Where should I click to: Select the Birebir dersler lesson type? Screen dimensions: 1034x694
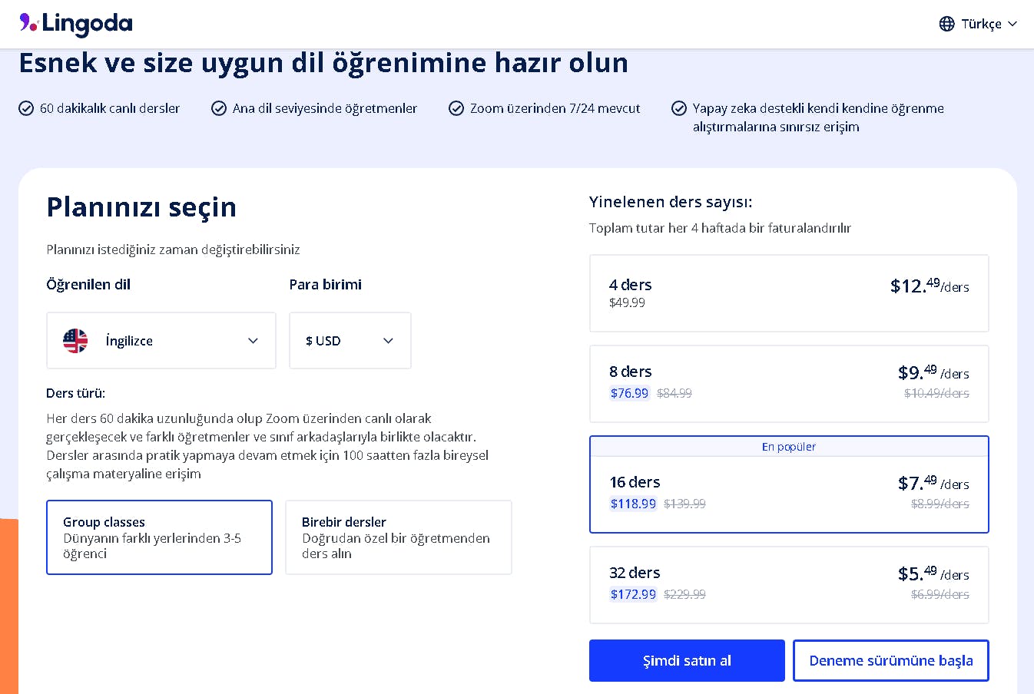click(398, 537)
